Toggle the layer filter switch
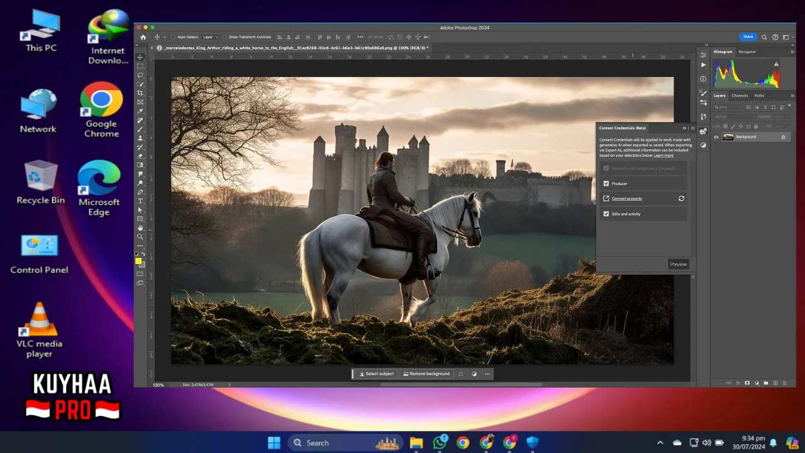Screen dimensions: 805x453 point(789,106)
